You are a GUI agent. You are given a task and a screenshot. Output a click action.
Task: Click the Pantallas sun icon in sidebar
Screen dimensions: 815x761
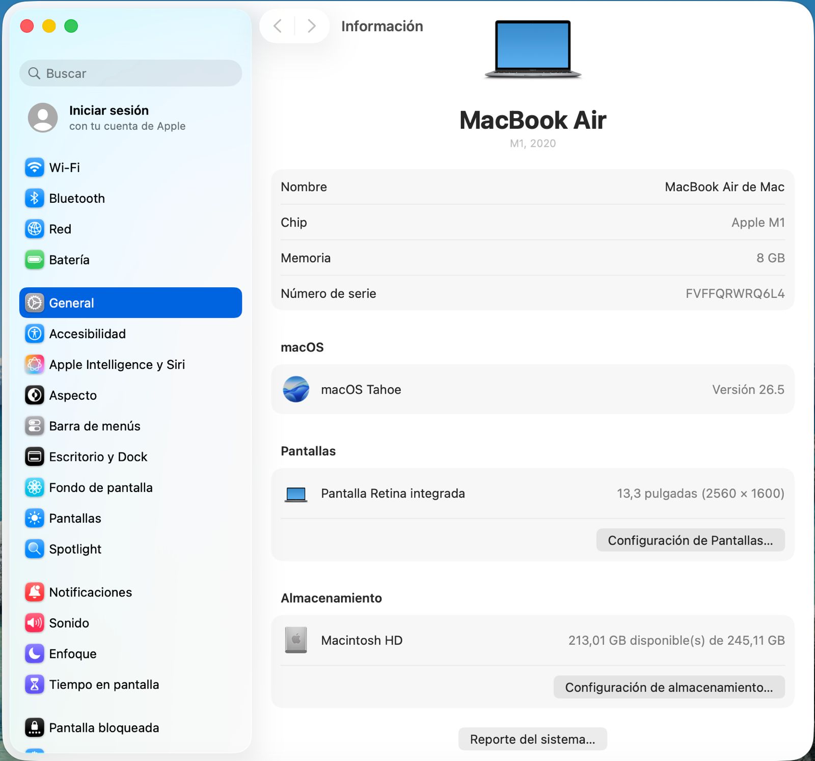pos(35,519)
